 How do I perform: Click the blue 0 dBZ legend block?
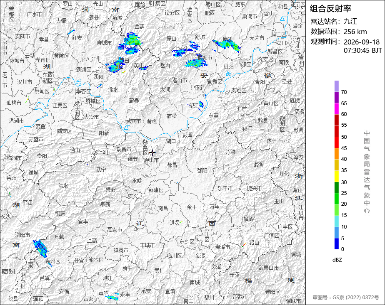[337, 244]
